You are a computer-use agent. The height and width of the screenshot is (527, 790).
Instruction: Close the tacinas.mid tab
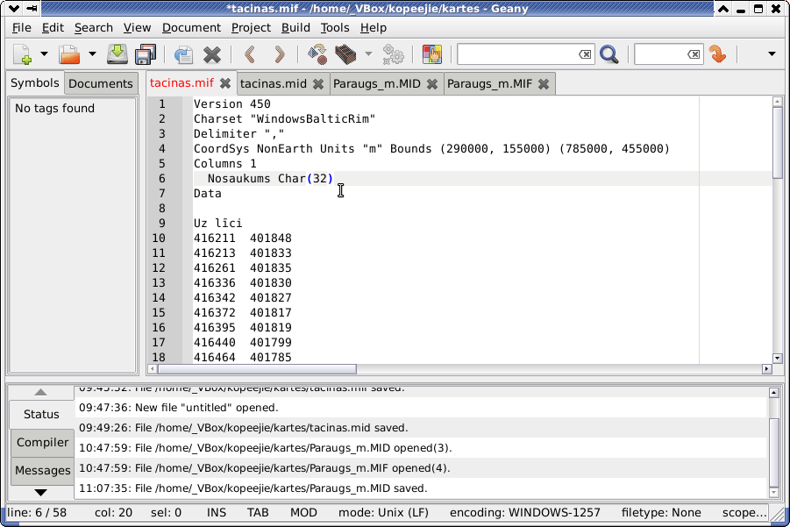[318, 84]
